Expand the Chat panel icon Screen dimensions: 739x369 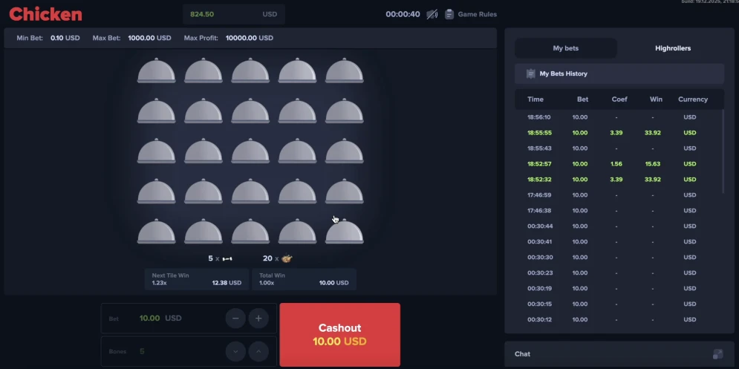click(717, 354)
